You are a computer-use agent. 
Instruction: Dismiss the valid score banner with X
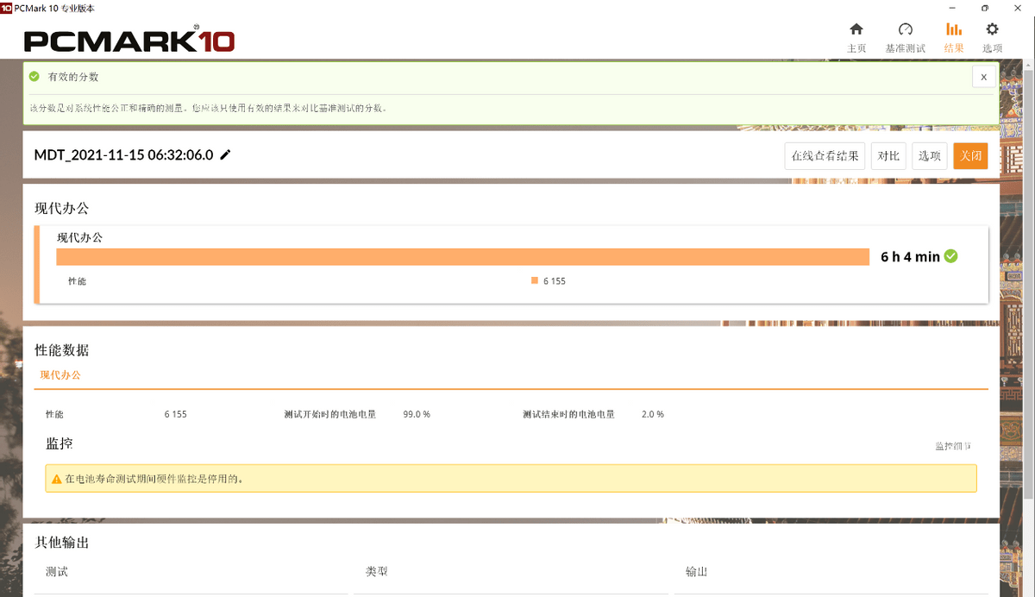(983, 76)
